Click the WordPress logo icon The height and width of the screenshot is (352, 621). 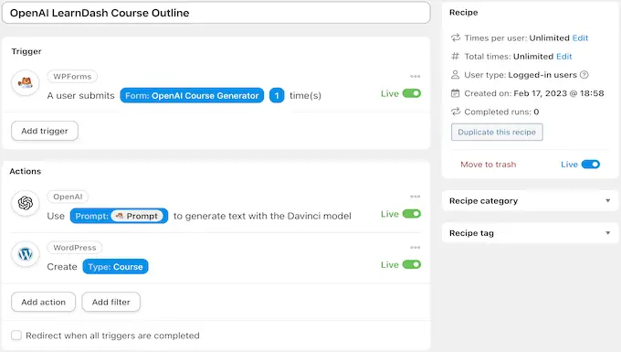point(26,254)
